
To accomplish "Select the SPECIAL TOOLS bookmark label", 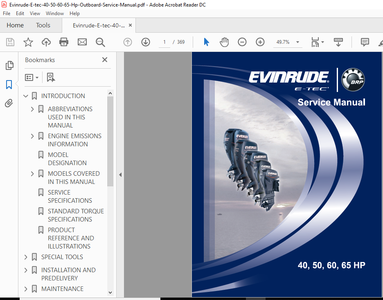I will (62, 257).
